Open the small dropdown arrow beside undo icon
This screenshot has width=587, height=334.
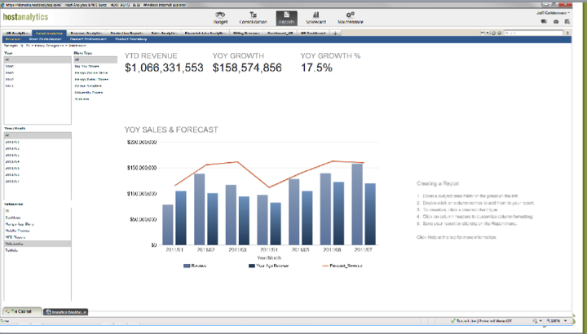click(x=488, y=33)
